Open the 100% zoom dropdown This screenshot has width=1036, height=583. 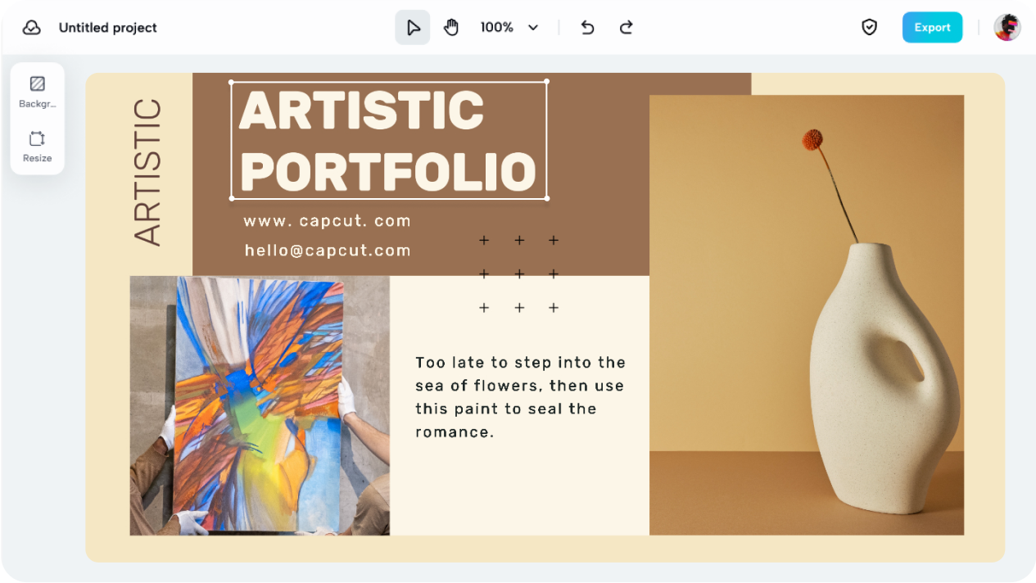(x=509, y=28)
